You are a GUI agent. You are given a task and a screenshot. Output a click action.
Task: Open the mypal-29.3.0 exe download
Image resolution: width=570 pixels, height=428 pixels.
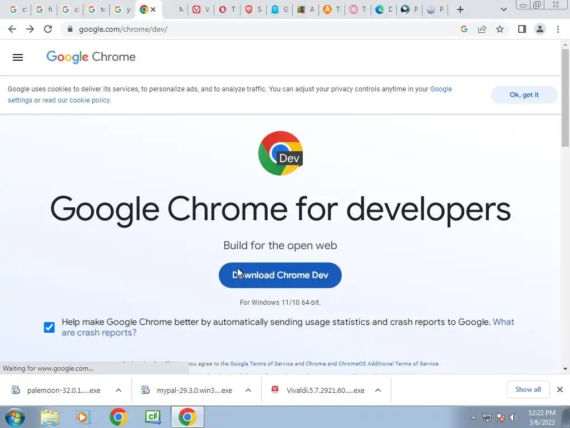pyautogui.click(x=187, y=390)
